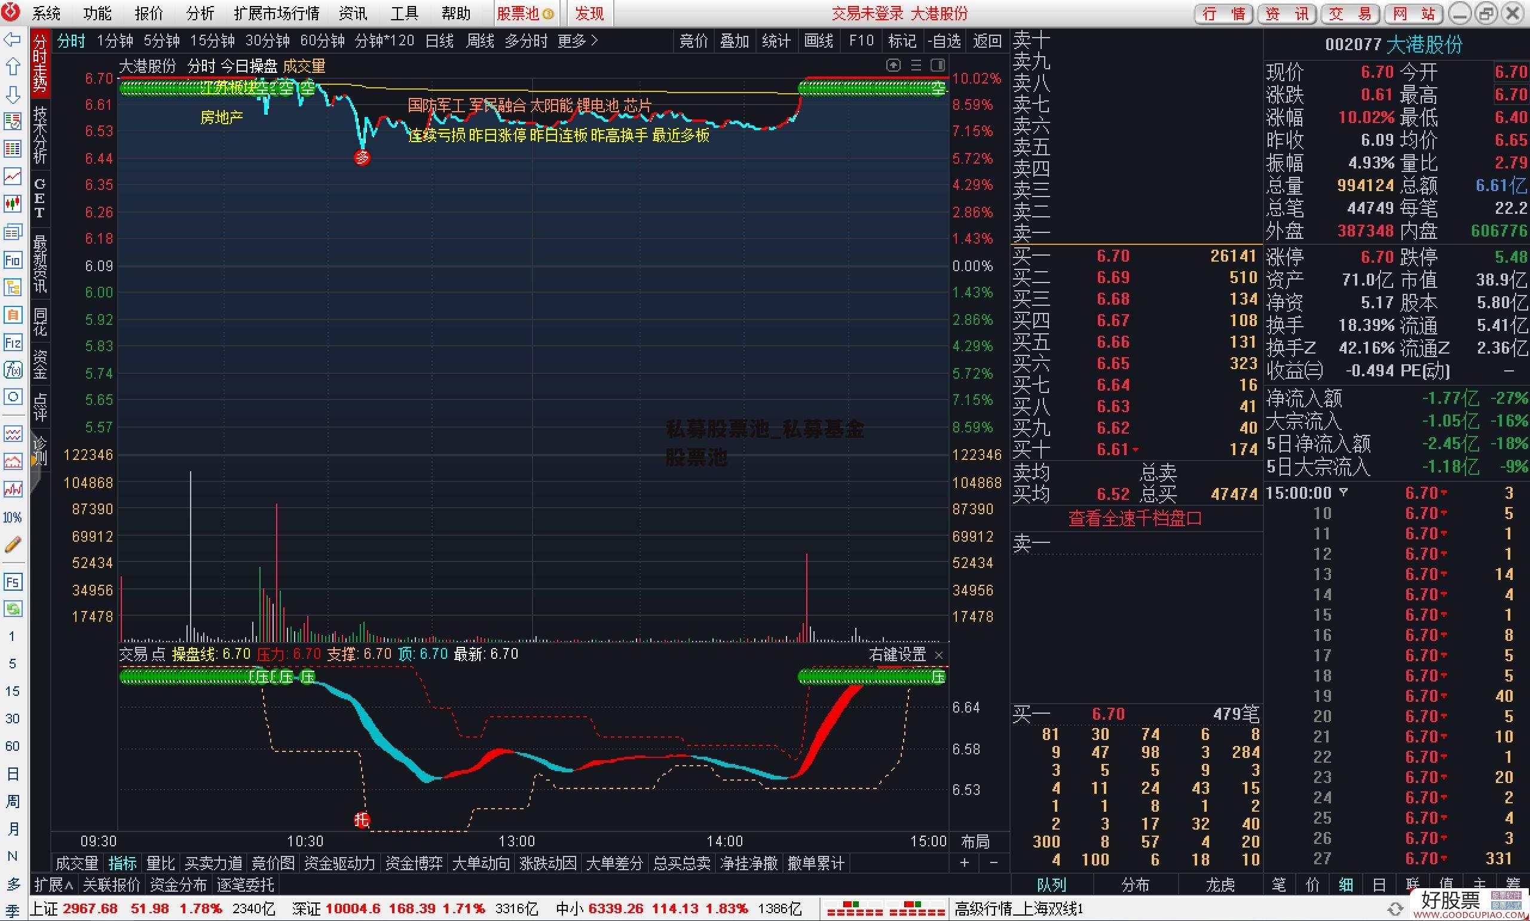Screen dimensions: 1530x921
Task: Click 右键设置 in indicator panel
Action: 897,655
